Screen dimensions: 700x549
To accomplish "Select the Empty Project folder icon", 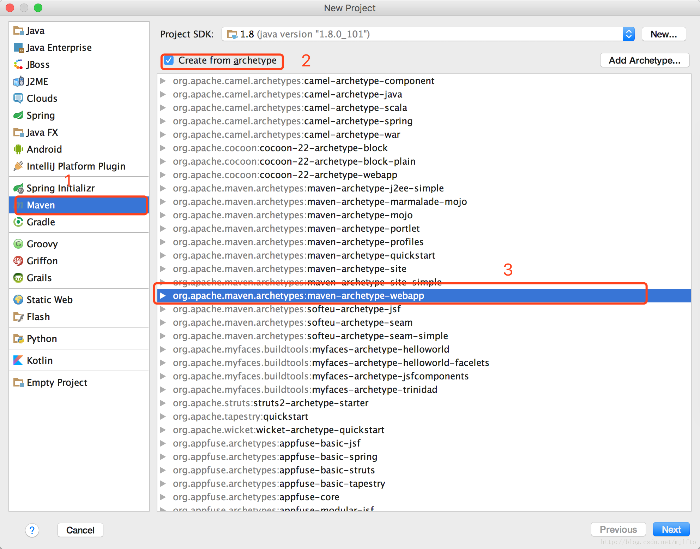I will coord(18,382).
